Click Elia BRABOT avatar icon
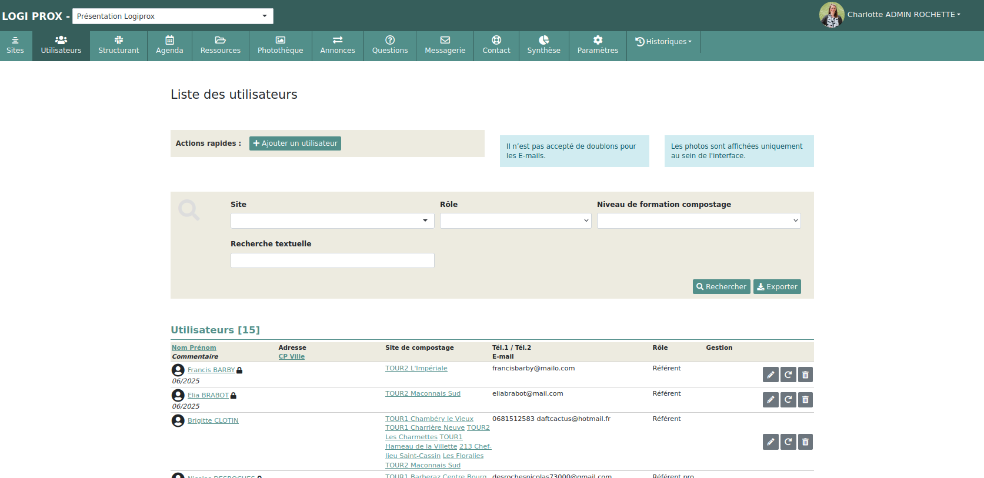 178,395
